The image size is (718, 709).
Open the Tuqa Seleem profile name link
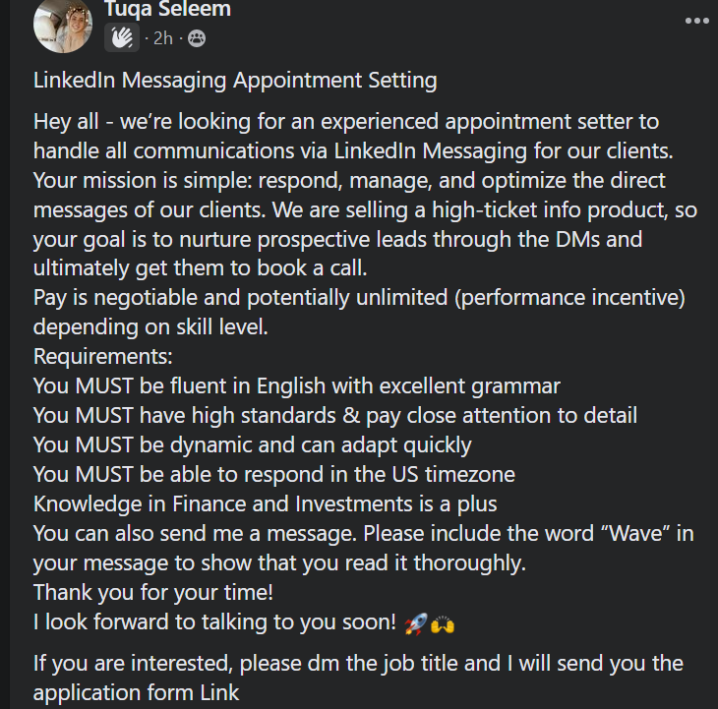tap(167, 9)
